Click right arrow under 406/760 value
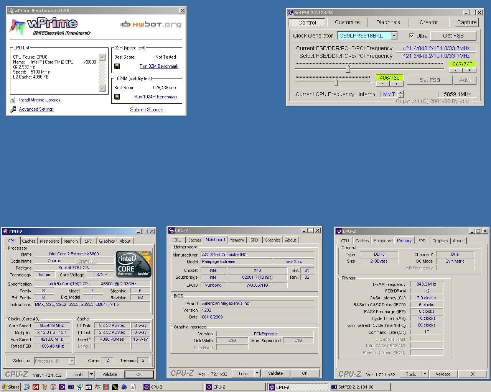The height and width of the screenshot is (392, 491). pyautogui.click(x=396, y=83)
